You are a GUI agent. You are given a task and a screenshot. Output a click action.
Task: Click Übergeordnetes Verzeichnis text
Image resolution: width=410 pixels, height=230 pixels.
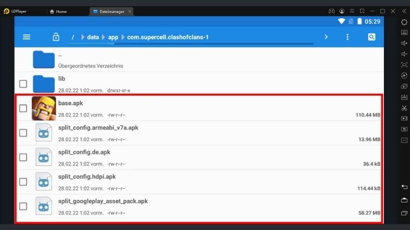91,66
